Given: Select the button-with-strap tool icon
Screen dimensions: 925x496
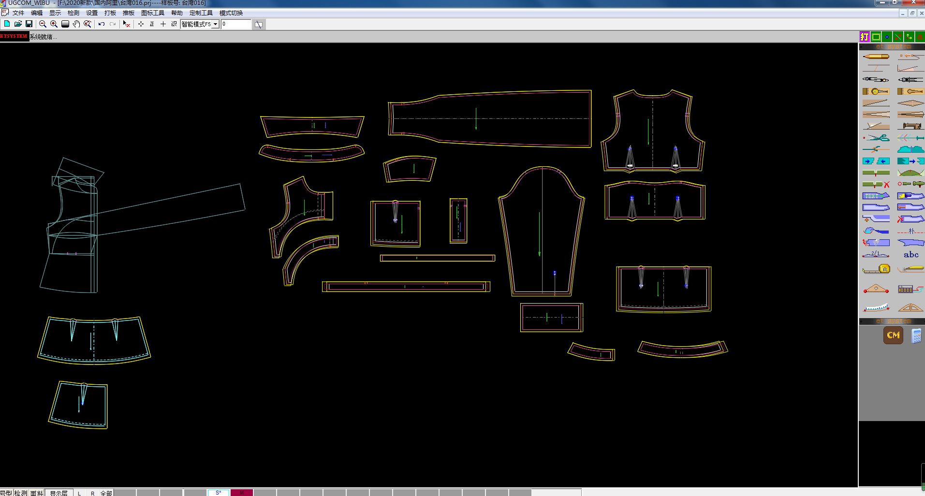Looking at the screenshot, I should coord(876,91).
